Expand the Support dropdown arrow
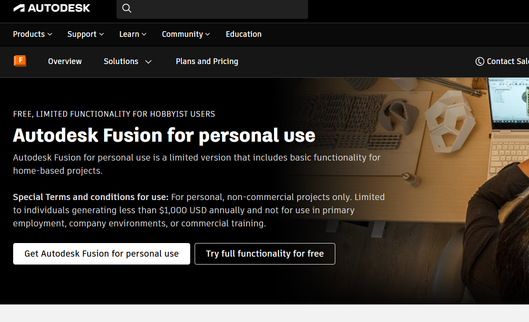 coord(102,34)
